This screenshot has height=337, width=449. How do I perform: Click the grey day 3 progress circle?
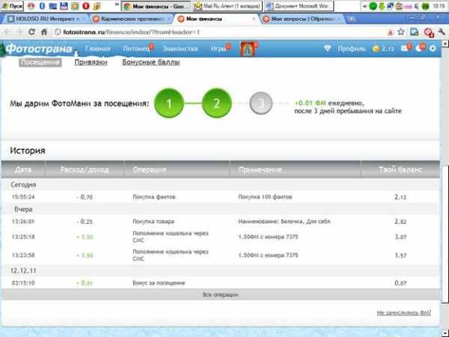point(260,103)
